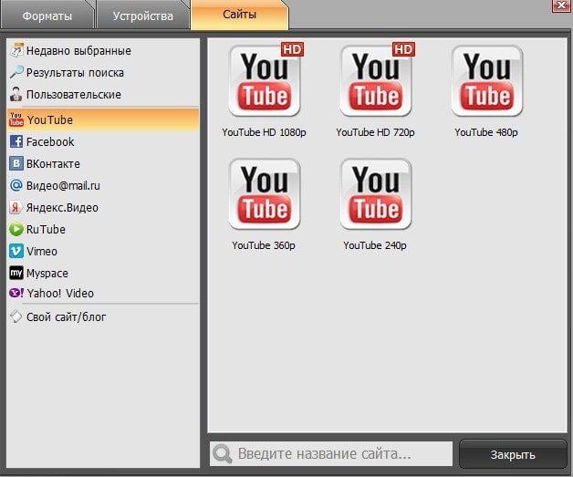Click the Yandex Я icon
573x477 pixels.
pos(16,207)
